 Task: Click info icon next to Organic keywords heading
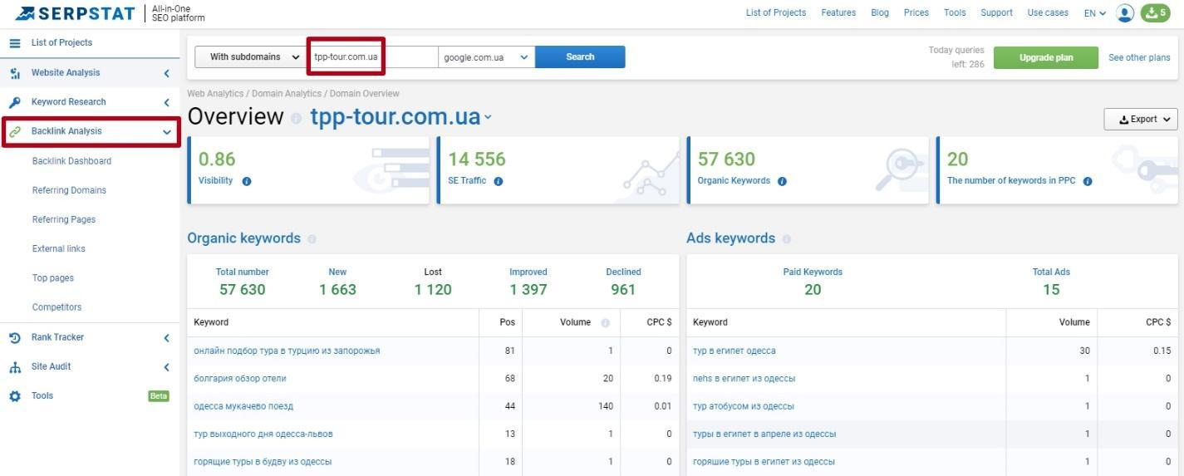(312, 239)
